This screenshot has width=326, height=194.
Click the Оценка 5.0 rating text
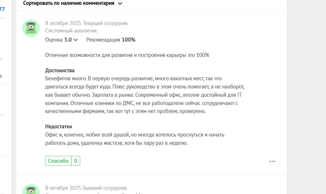pyautogui.click(x=59, y=40)
